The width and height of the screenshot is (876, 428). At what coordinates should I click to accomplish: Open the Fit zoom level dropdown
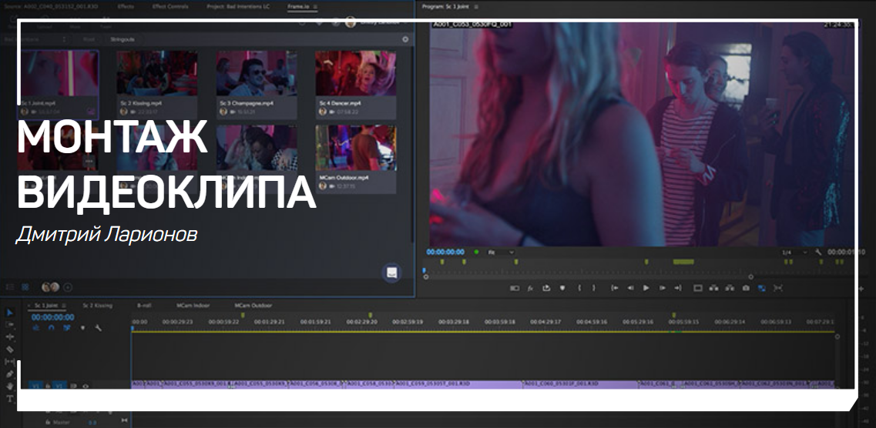click(x=501, y=252)
